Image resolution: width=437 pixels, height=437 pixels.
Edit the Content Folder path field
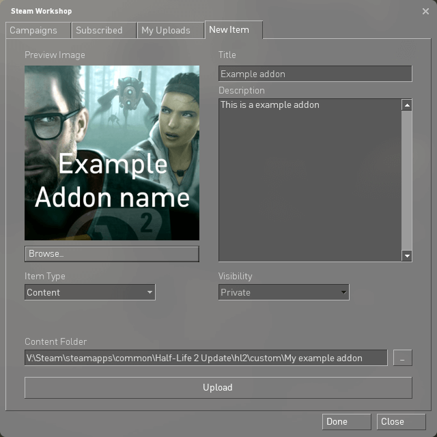[206, 358]
